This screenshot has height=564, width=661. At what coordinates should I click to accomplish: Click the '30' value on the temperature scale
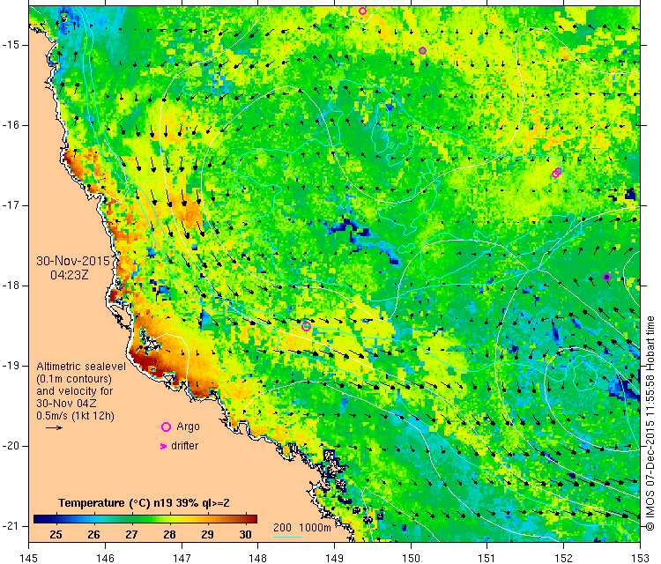[x=245, y=535]
